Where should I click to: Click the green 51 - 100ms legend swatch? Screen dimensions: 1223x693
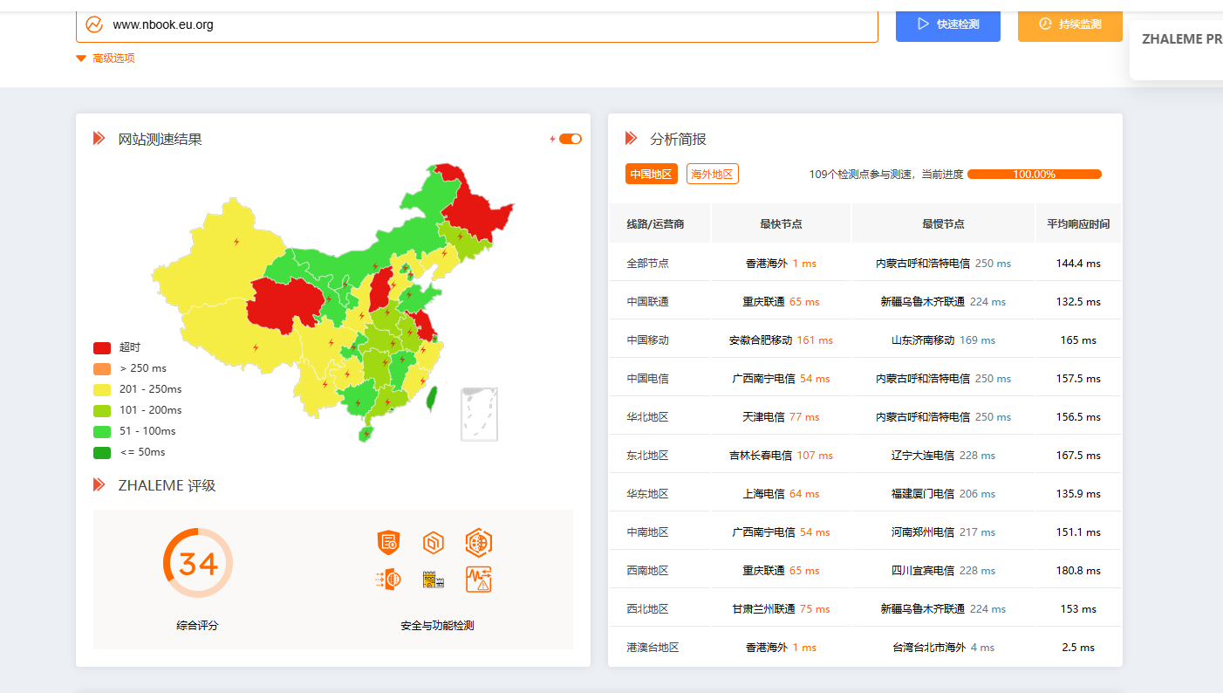click(x=102, y=431)
